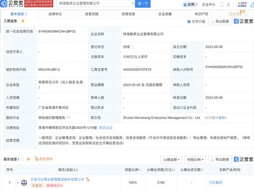This screenshot has width=254, height=190.
Task: Select company name 珠海稳昇企业管理有限公司 in table
Action: pos(143,34)
